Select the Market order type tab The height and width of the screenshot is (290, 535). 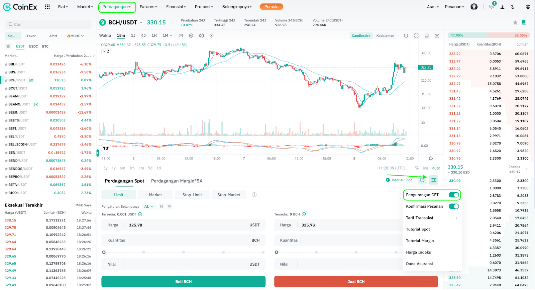(155, 195)
